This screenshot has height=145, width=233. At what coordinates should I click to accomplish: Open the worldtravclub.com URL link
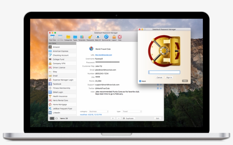(x=103, y=55)
